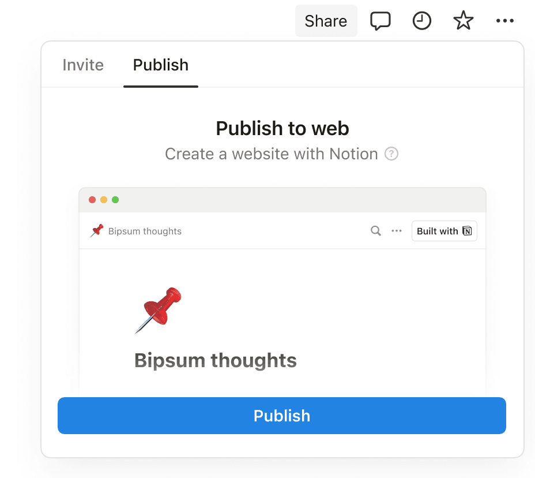This screenshot has height=478, width=535.
Task: Click the Publish to web heading
Action: [282, 128]
